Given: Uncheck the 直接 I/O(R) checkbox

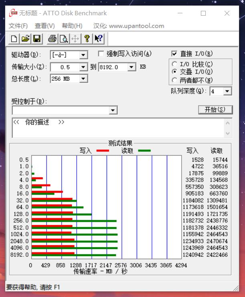Looking at the screenshot, I should [x=174, y=54].
